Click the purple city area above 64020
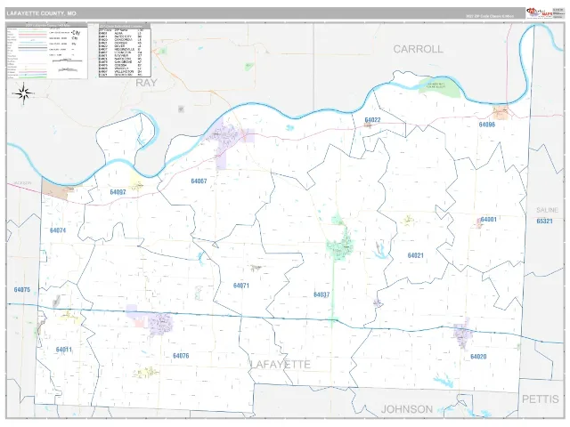Screen dimensions: 570x427 (x=462, y=334)
